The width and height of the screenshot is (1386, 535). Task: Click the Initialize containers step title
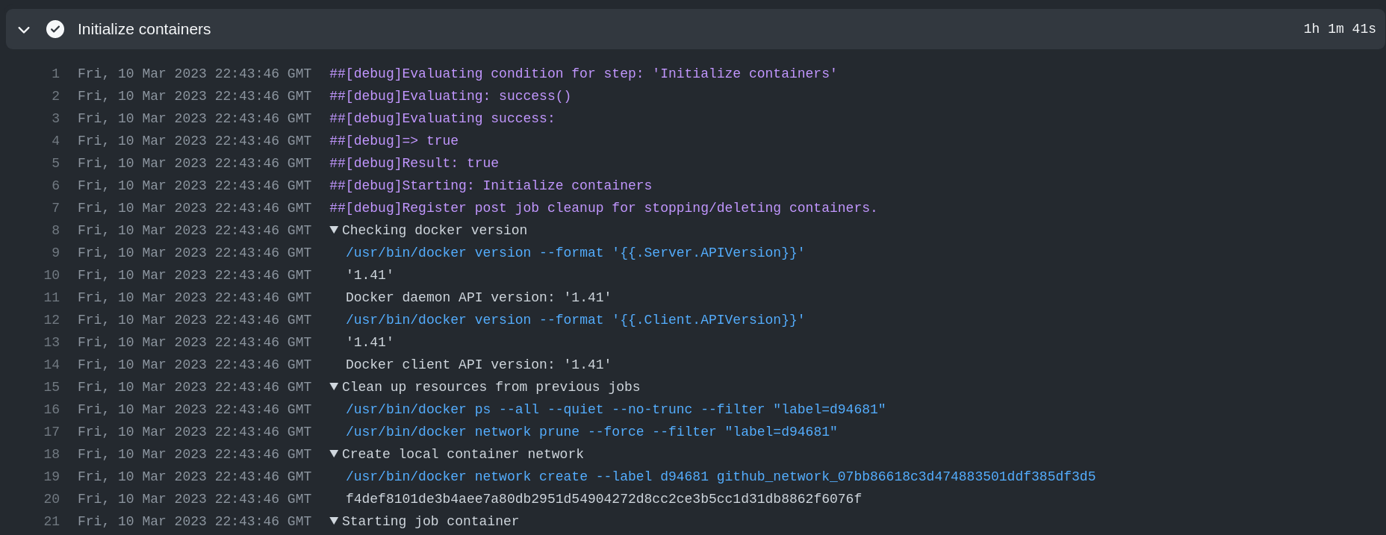pos(144,29)
